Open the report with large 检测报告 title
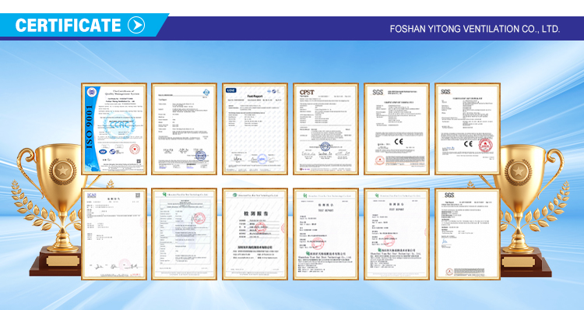The image size is (584, 310). pyautogui.click(x=255, y=234)
